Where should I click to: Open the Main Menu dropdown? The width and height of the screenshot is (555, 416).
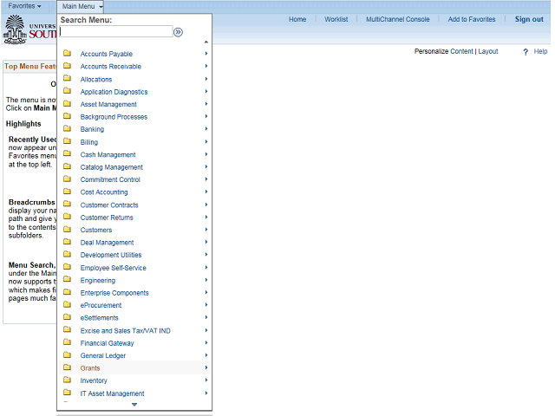tap(82, 6)
